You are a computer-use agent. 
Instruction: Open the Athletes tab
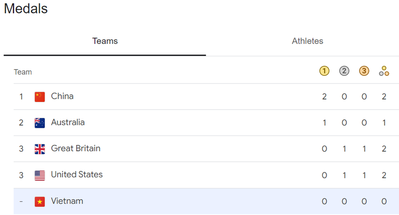(x=307, y=41)
